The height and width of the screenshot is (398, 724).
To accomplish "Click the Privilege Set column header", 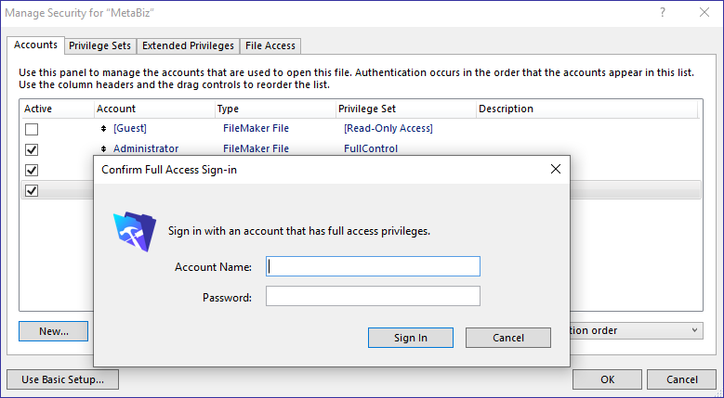I will click(x=367, y=109).
